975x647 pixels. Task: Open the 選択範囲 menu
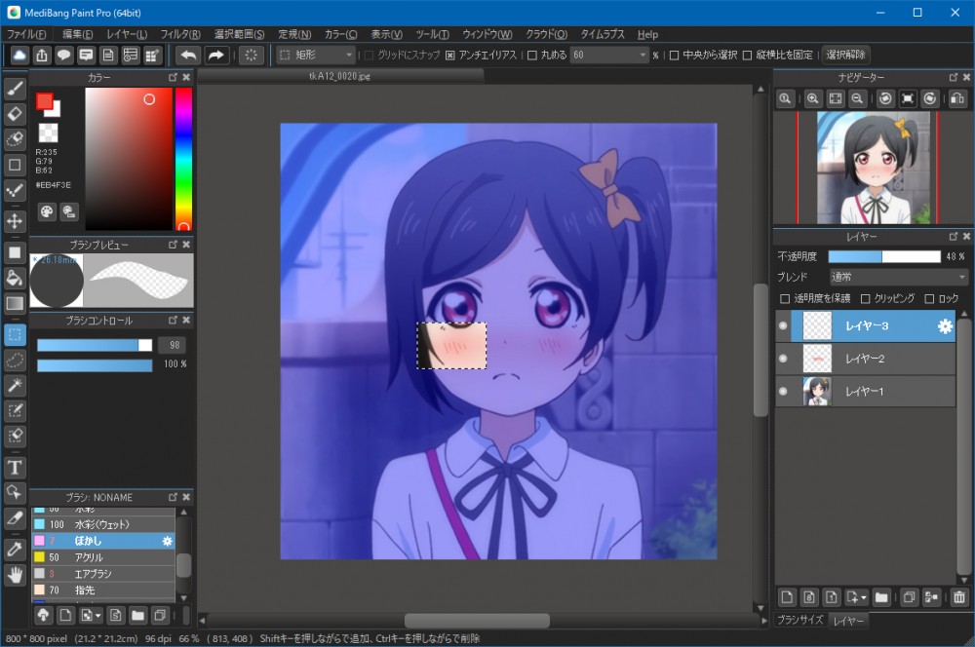click(240, 34)
